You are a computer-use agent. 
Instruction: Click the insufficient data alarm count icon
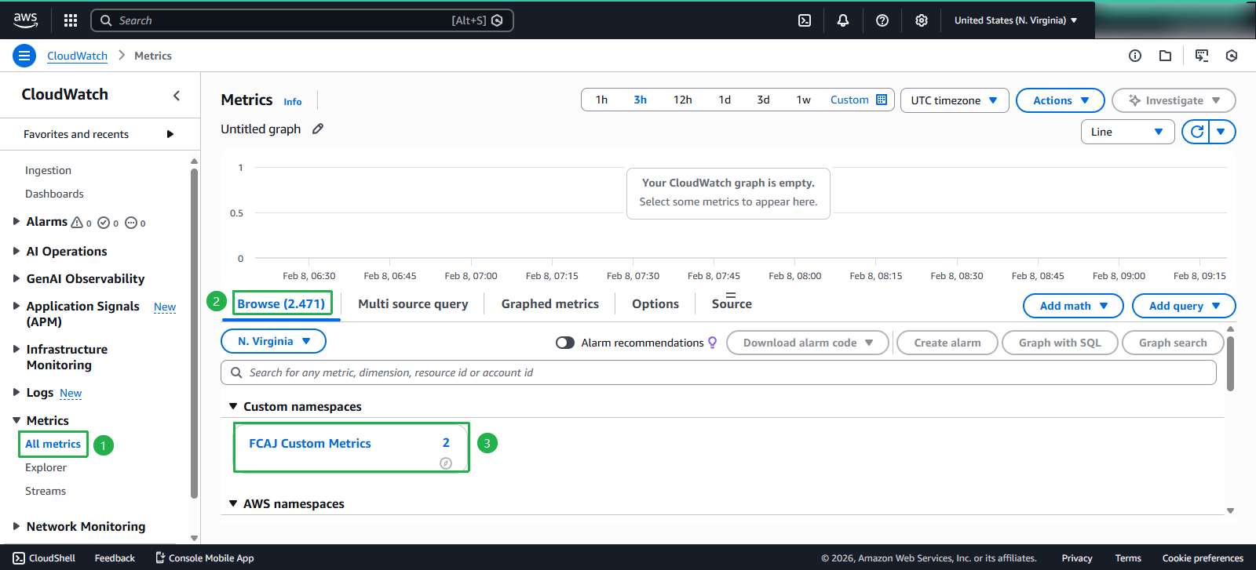point(131,223)
